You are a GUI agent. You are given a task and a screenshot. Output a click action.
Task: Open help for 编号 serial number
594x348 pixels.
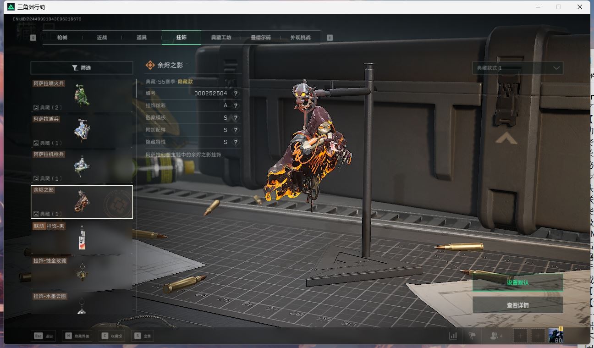pos(236,94)
